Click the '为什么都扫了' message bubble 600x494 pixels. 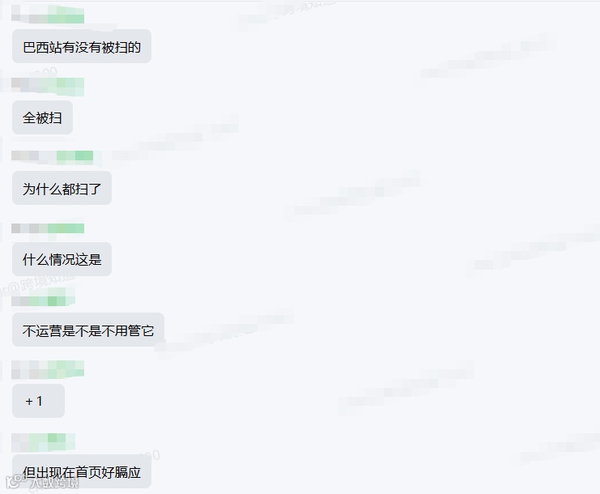[x=62, y=188]
